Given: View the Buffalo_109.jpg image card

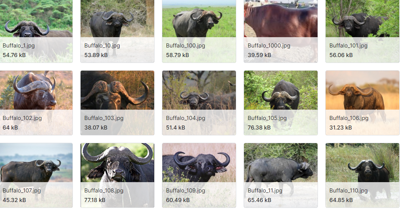Looking at the screenshot, I should point(199,175).
